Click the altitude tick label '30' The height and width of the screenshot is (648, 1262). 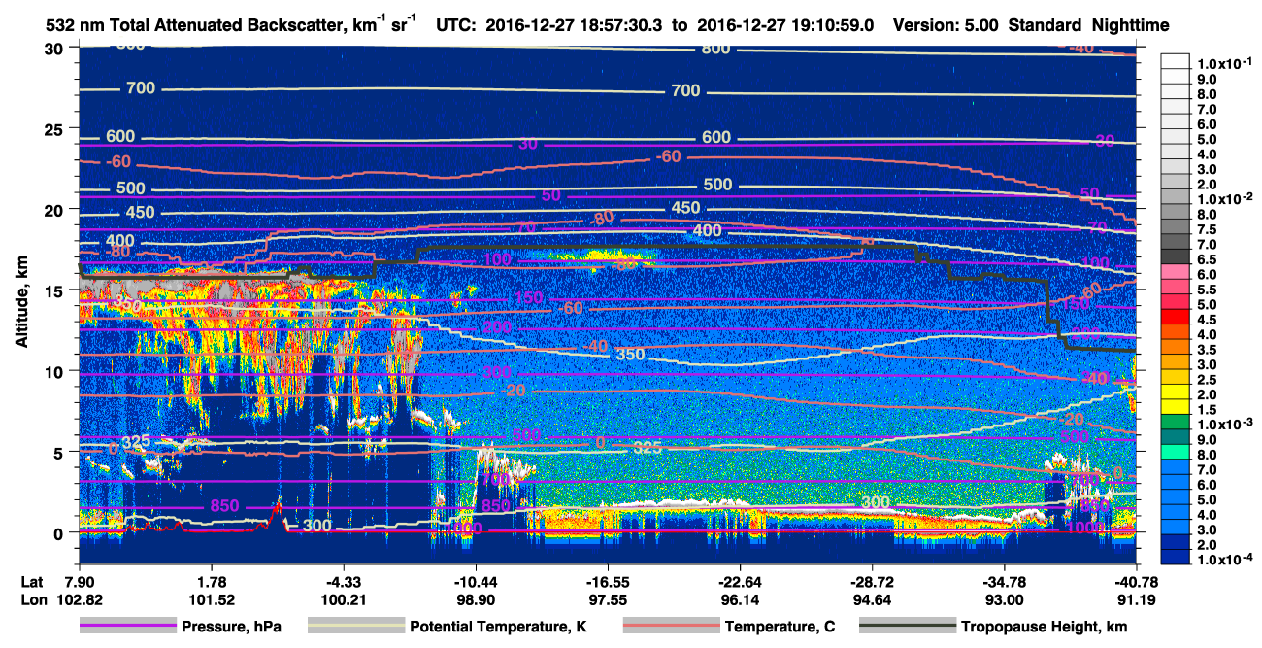pyautogui.click(x=53, y=49)
